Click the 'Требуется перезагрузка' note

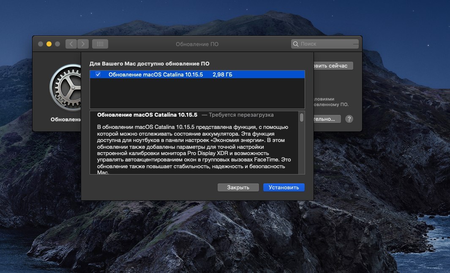241,115
